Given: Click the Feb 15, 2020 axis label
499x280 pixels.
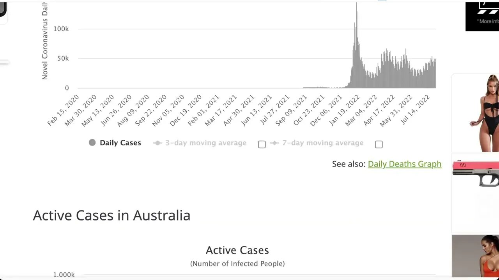Looking at the screenshot, I should tap(63, 110).
